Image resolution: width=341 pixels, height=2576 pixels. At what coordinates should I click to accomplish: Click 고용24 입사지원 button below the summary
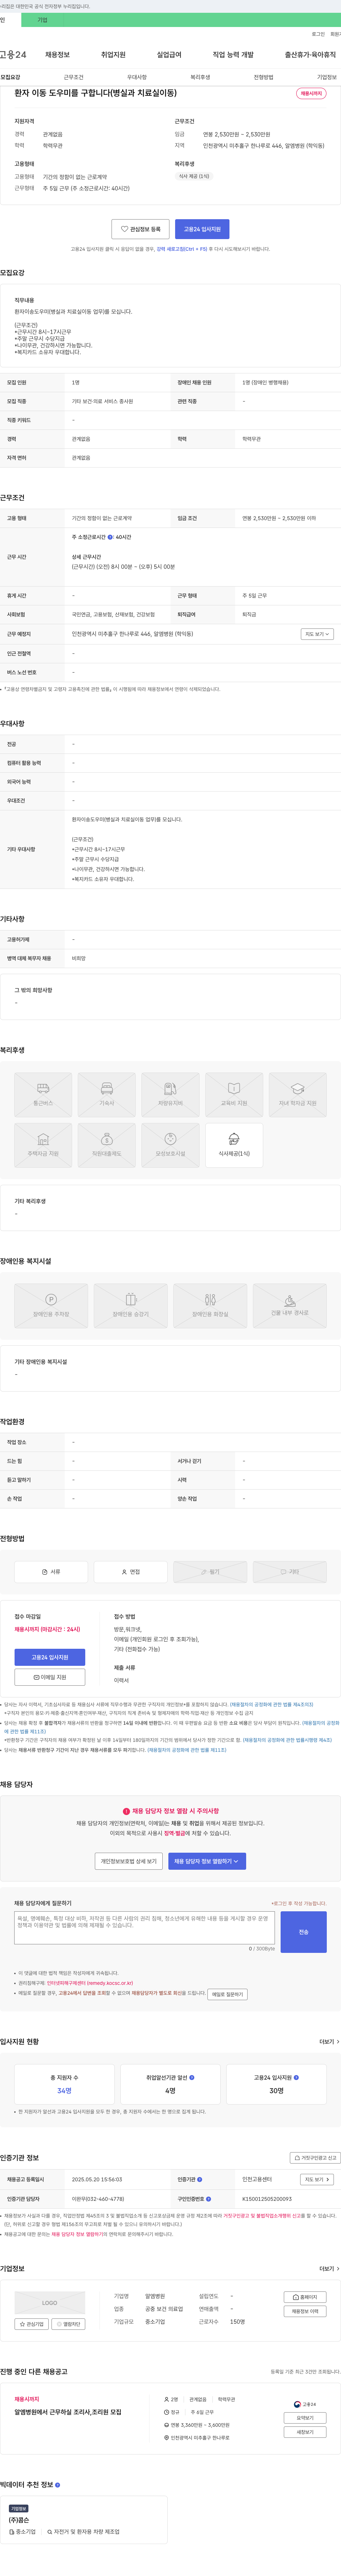pos(202,229)
